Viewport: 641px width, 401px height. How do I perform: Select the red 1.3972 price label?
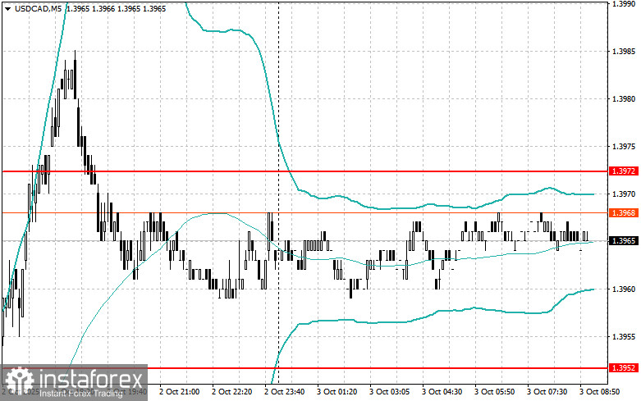pos(624,171)
